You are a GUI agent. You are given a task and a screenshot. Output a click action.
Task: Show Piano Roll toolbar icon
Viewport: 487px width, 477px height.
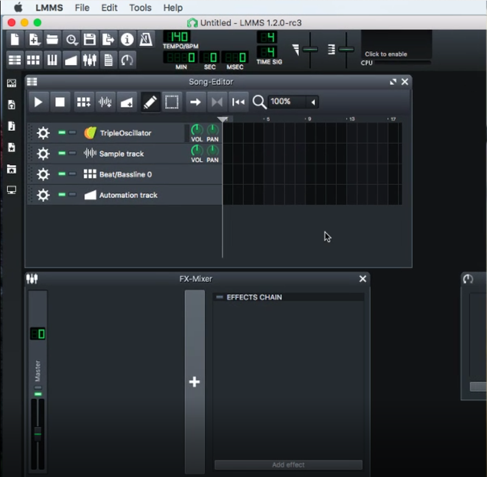click(52, 60)
